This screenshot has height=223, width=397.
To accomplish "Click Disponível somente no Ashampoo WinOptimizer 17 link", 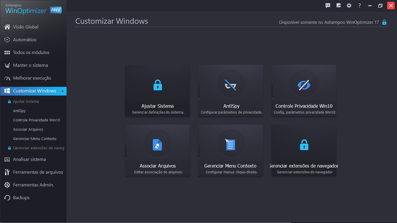I will (329, 22).
